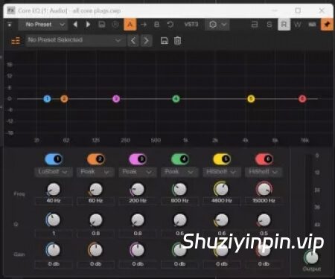Click the keyboard icon in top toolbar
335x279 pixels.
(312, 25)
